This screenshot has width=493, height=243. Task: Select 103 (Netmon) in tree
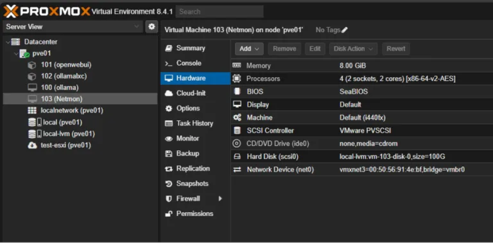(x=62, y=99)
